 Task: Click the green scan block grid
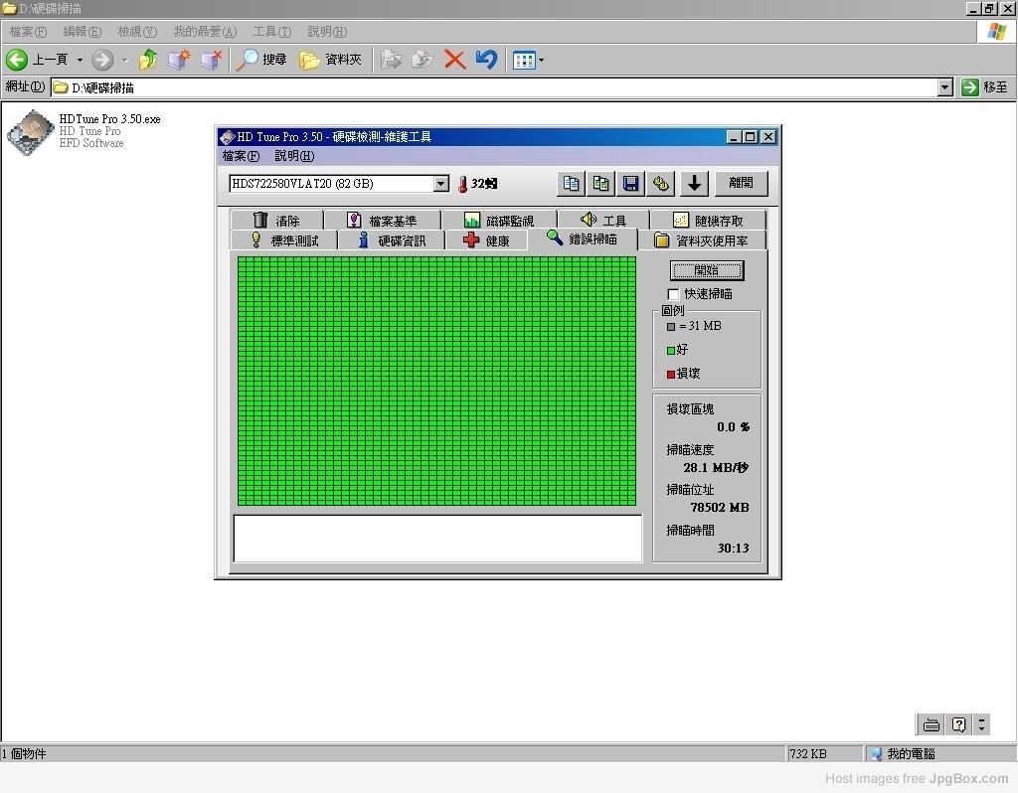[436, 382]
